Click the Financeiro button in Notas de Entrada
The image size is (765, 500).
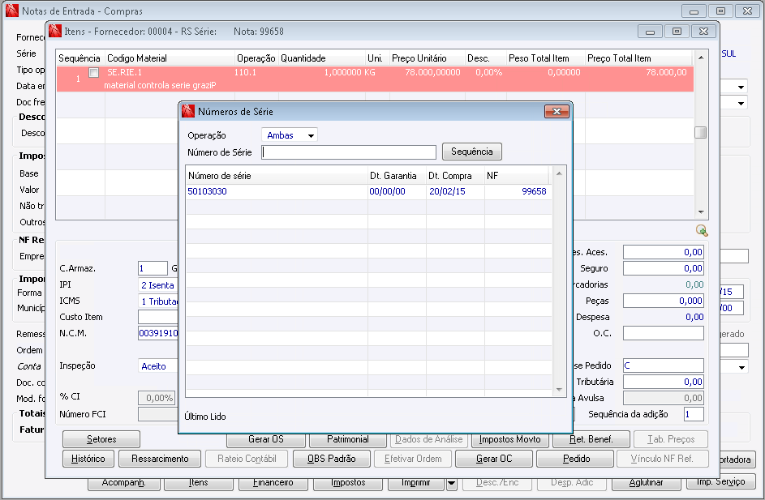273,484
